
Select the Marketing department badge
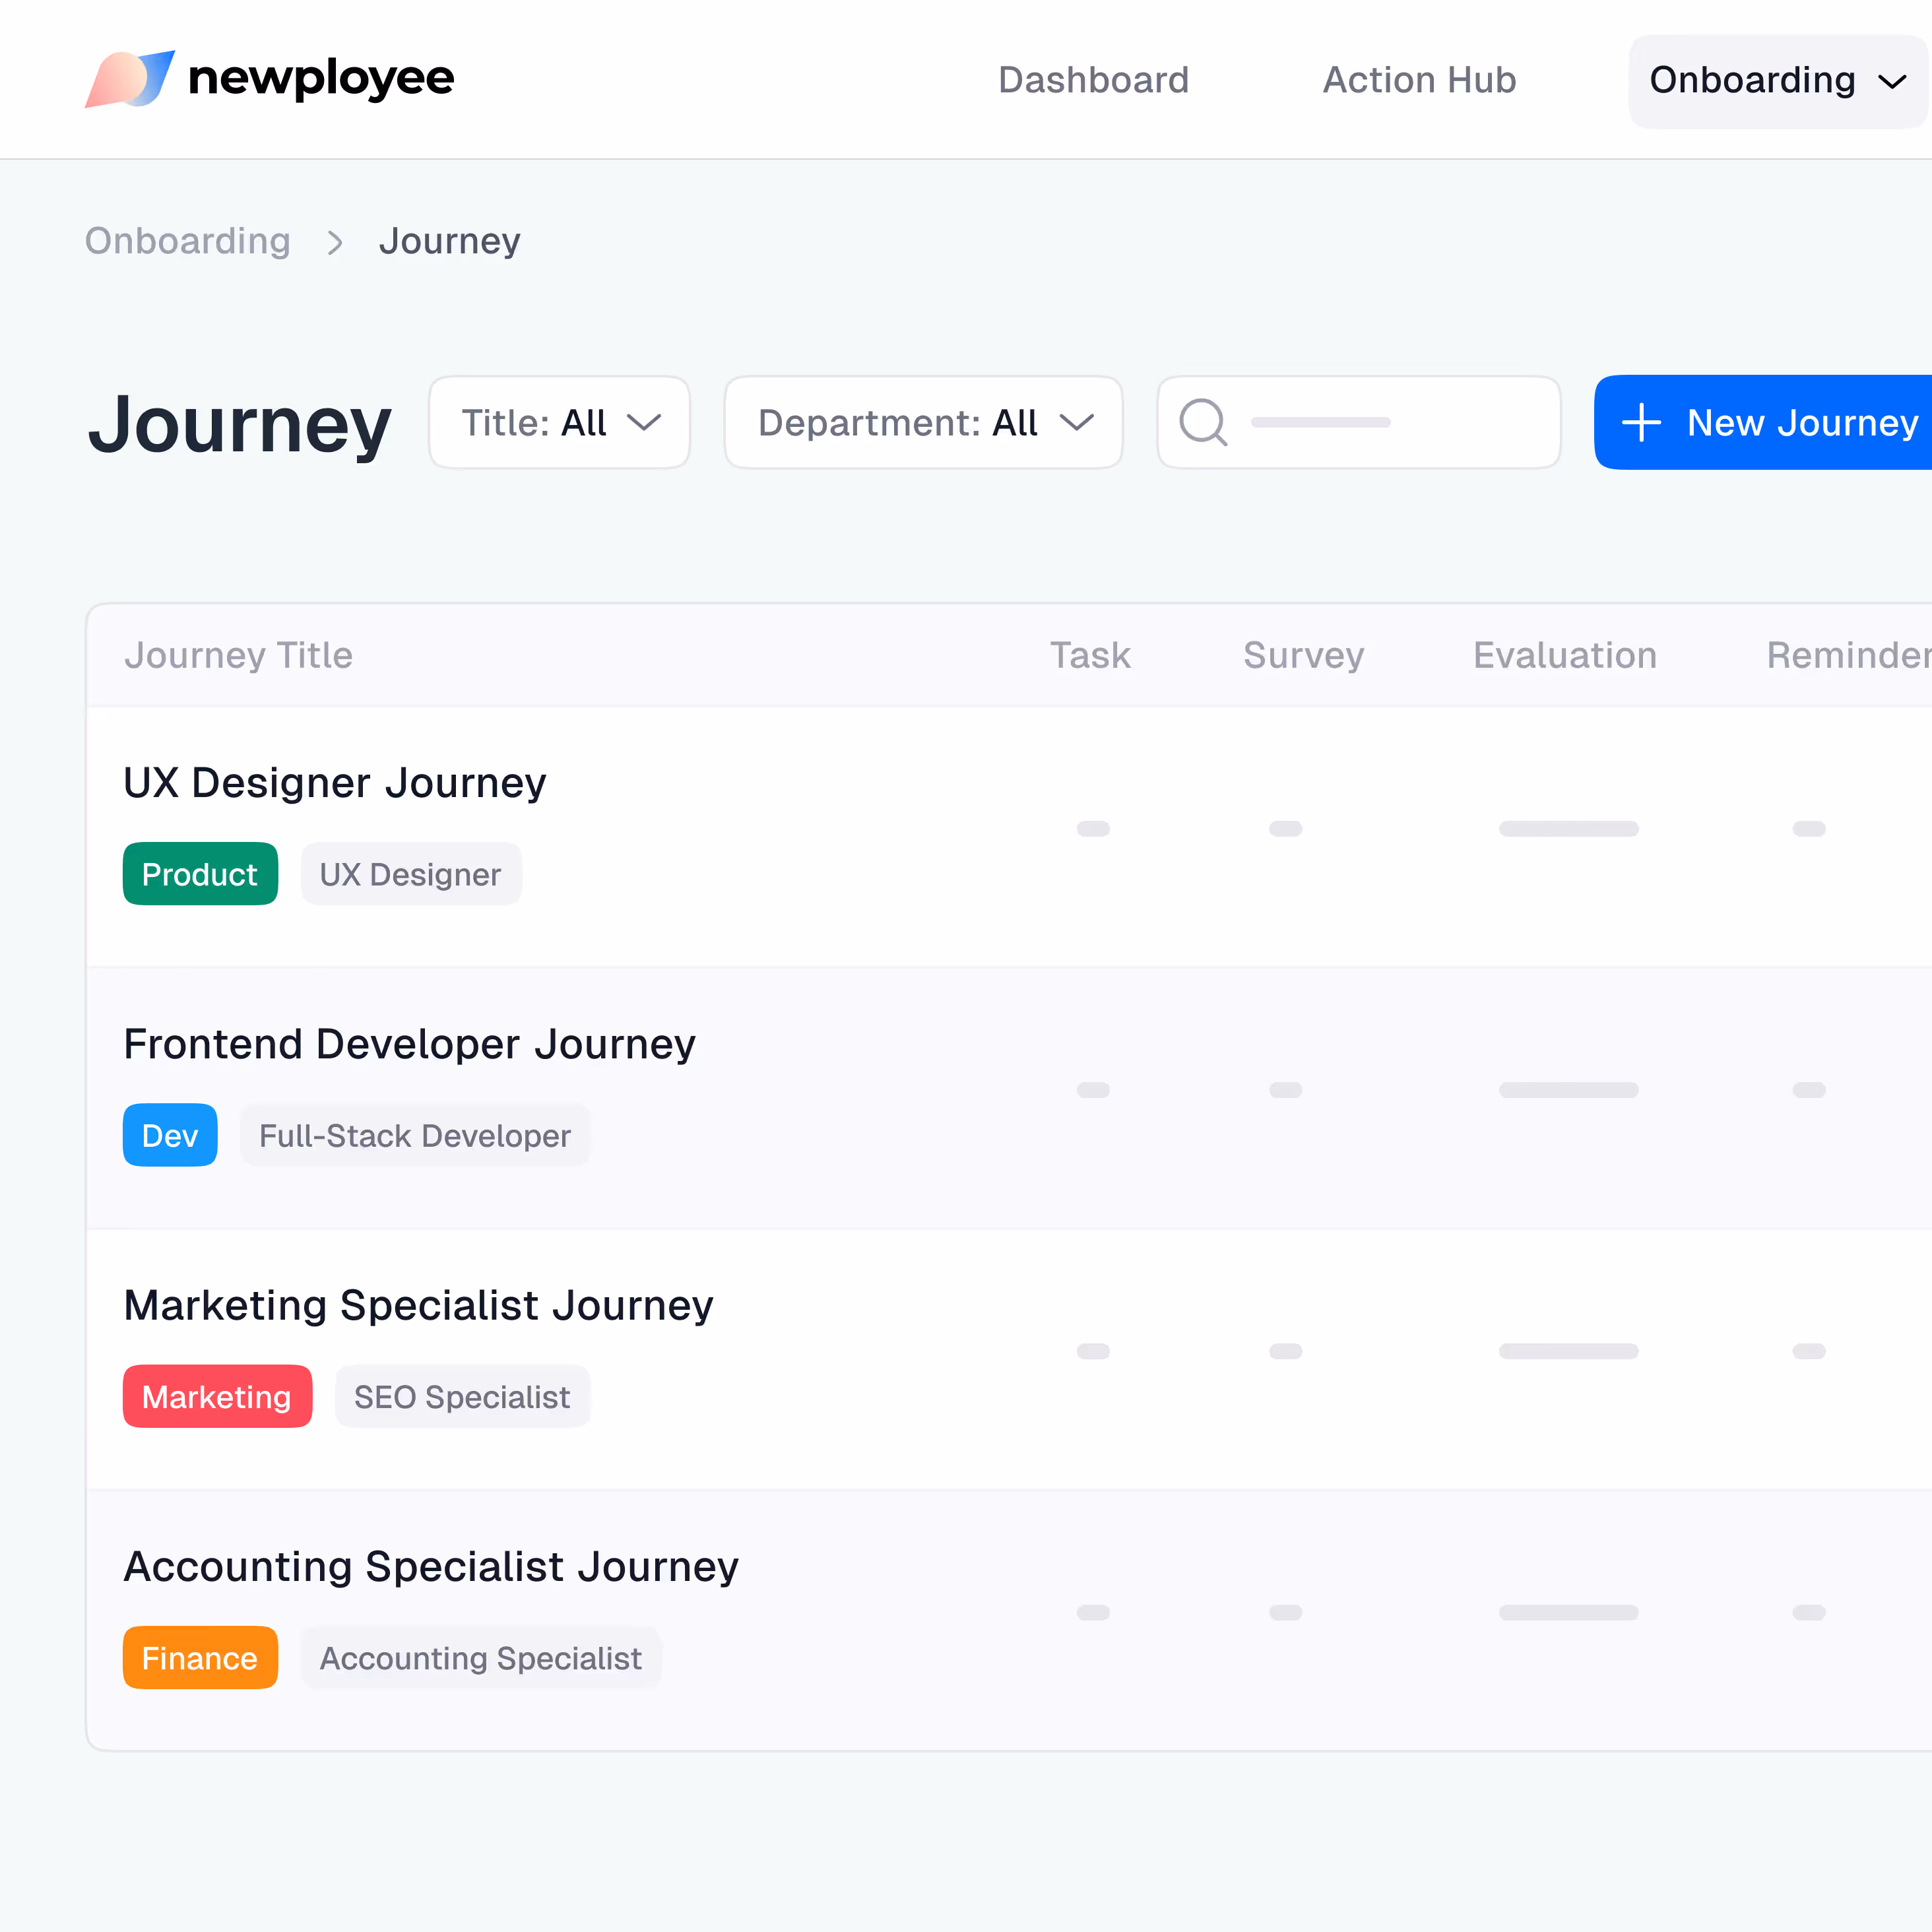tap(217, 1396)
